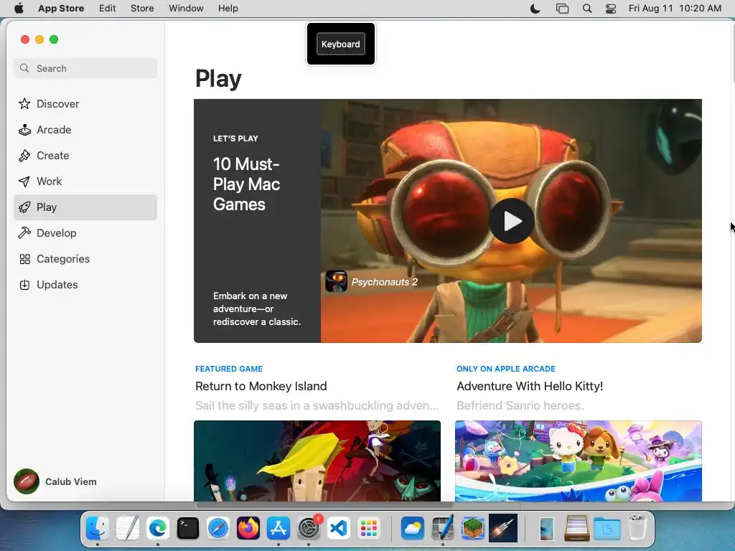
Task: Open the Arcade section in sidebar
Action: (x=85, y=130)
